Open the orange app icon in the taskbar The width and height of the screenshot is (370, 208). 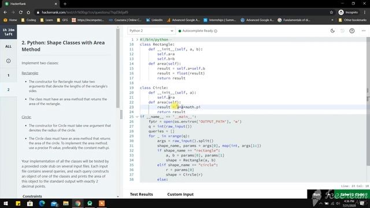tap(102, 203)
